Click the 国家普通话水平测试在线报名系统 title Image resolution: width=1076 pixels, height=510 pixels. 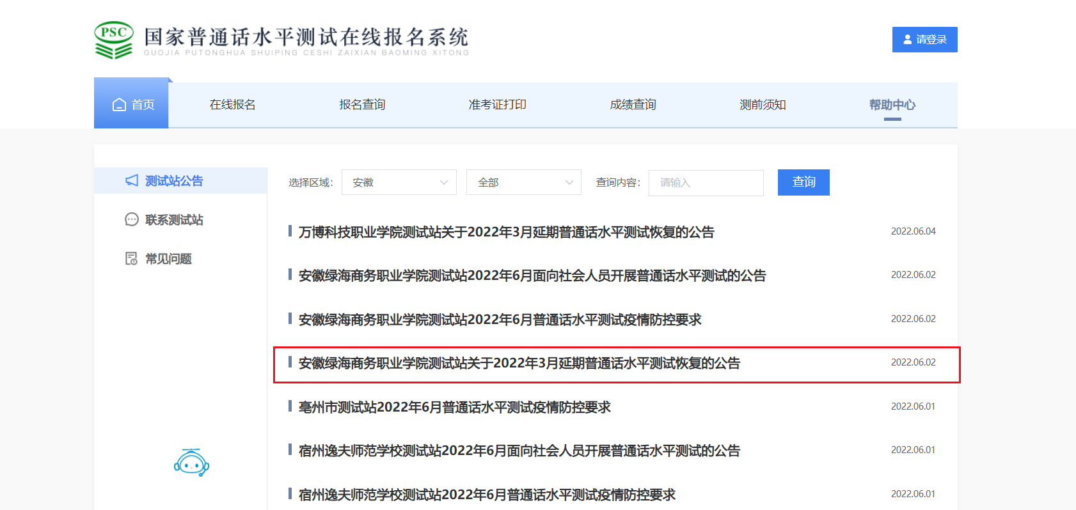click(306, 36)
